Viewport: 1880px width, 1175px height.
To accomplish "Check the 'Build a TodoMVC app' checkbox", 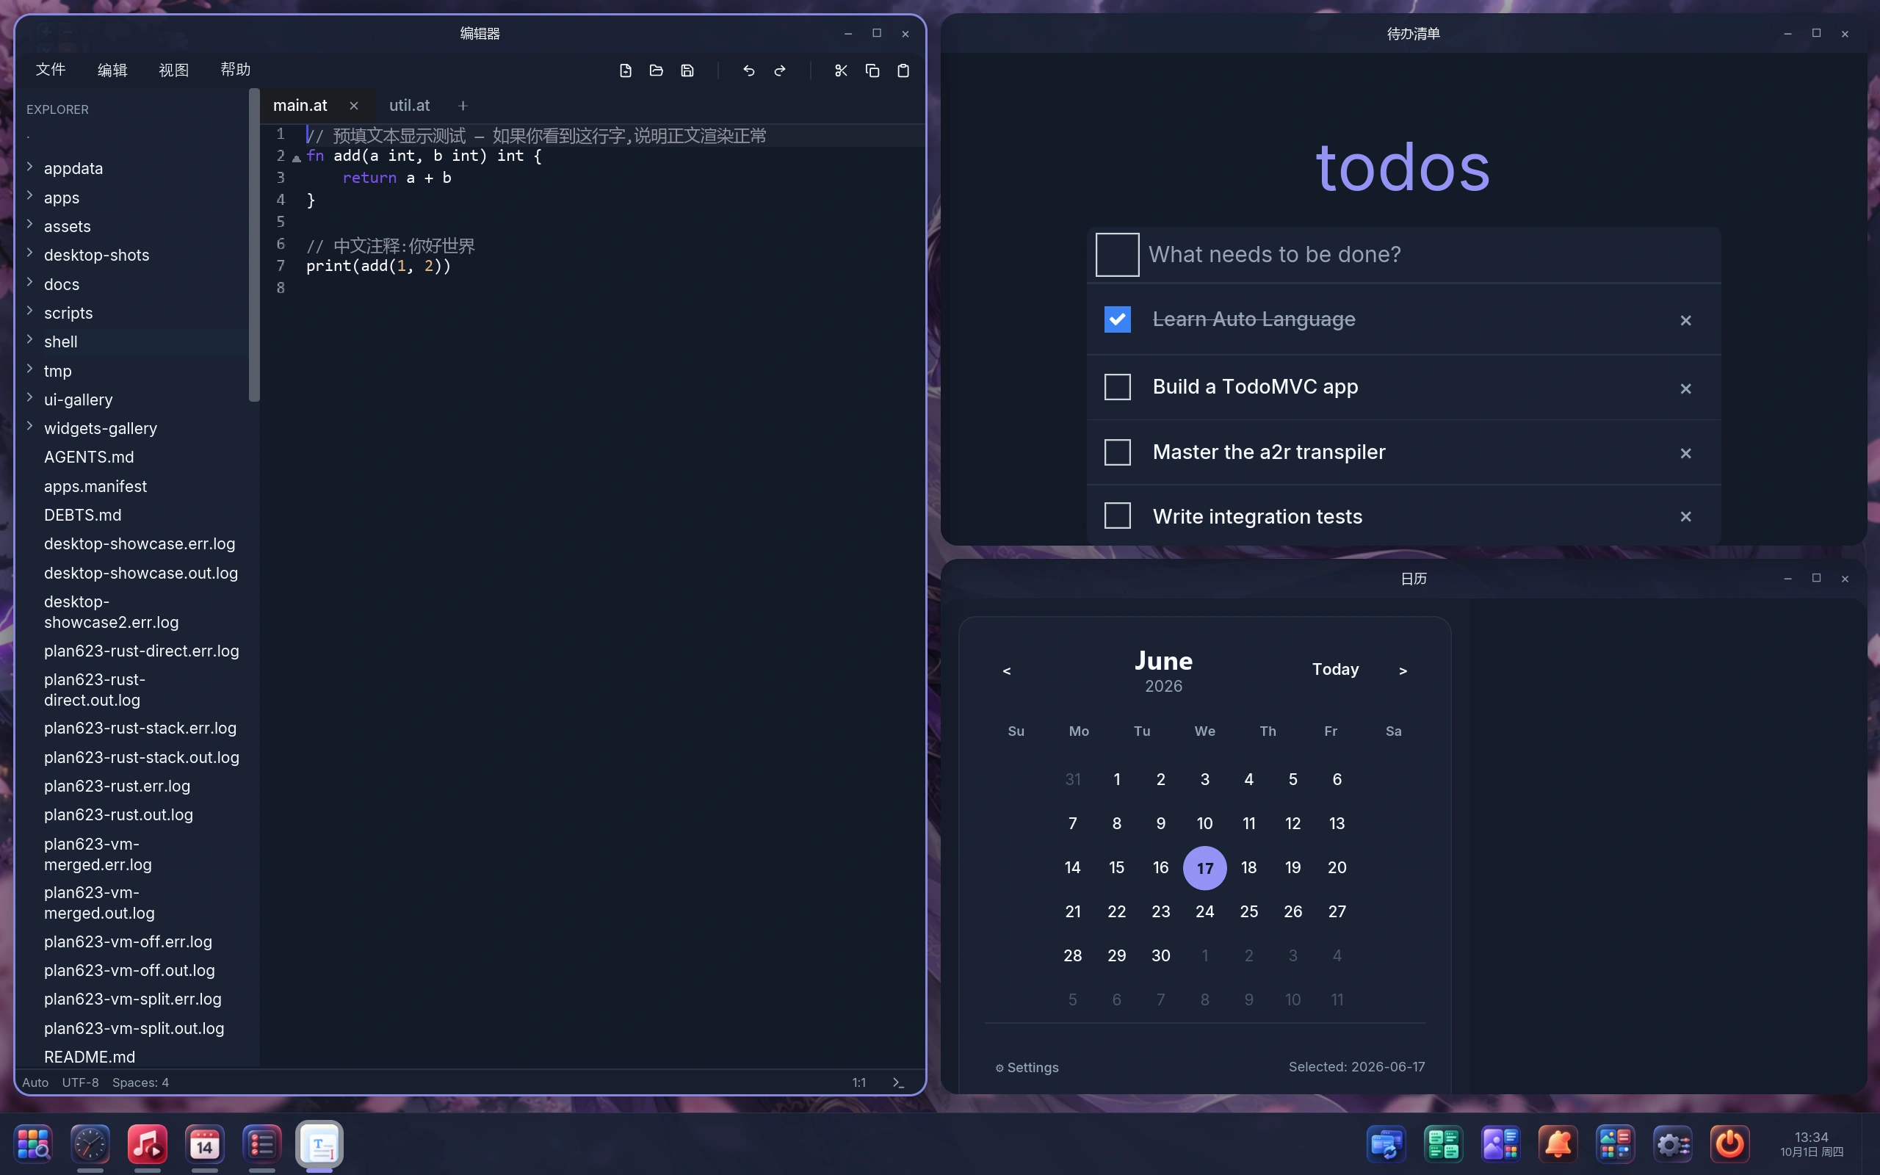I will tap(1118, 387).
